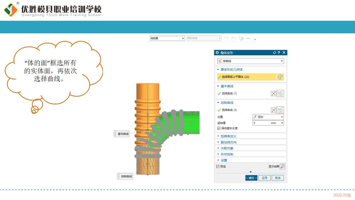Click the 取消 button
Image resolution: width=355 pixels, height=200 pixels.
pos(277,178)
